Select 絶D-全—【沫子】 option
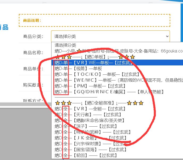Viewport: 183px width, 160px height. click(x=117, y=126)
